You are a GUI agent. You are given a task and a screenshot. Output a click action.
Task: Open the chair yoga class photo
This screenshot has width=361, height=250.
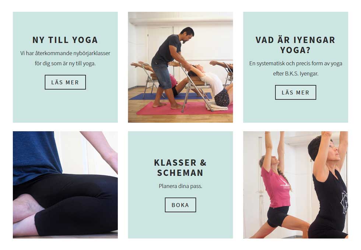tap(180, 67)
